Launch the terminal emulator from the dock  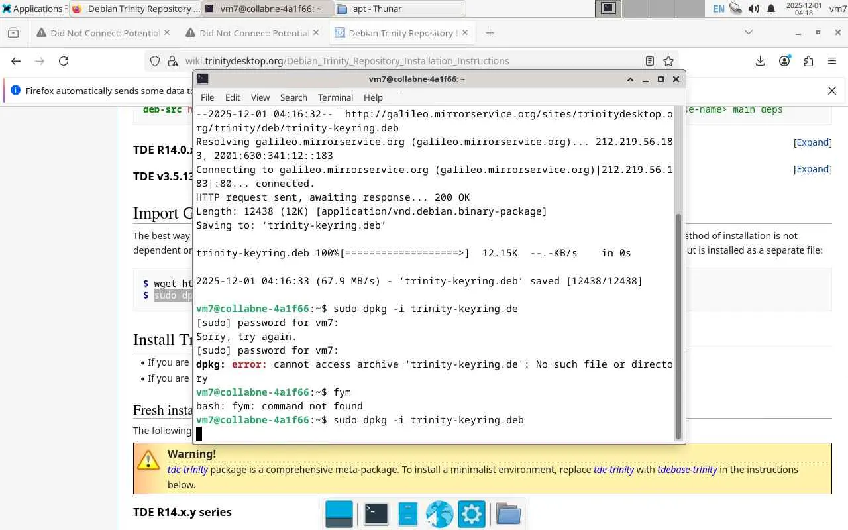click(x=376, y=514)
